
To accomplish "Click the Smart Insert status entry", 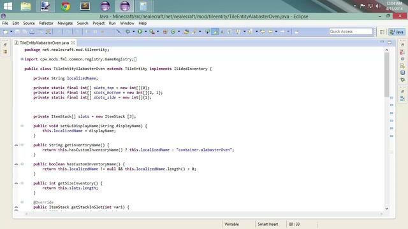I will (x=268, y=224).
